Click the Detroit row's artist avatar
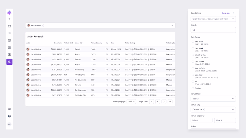The width and height of the screenshot is (246, 138). coord(28,49)
